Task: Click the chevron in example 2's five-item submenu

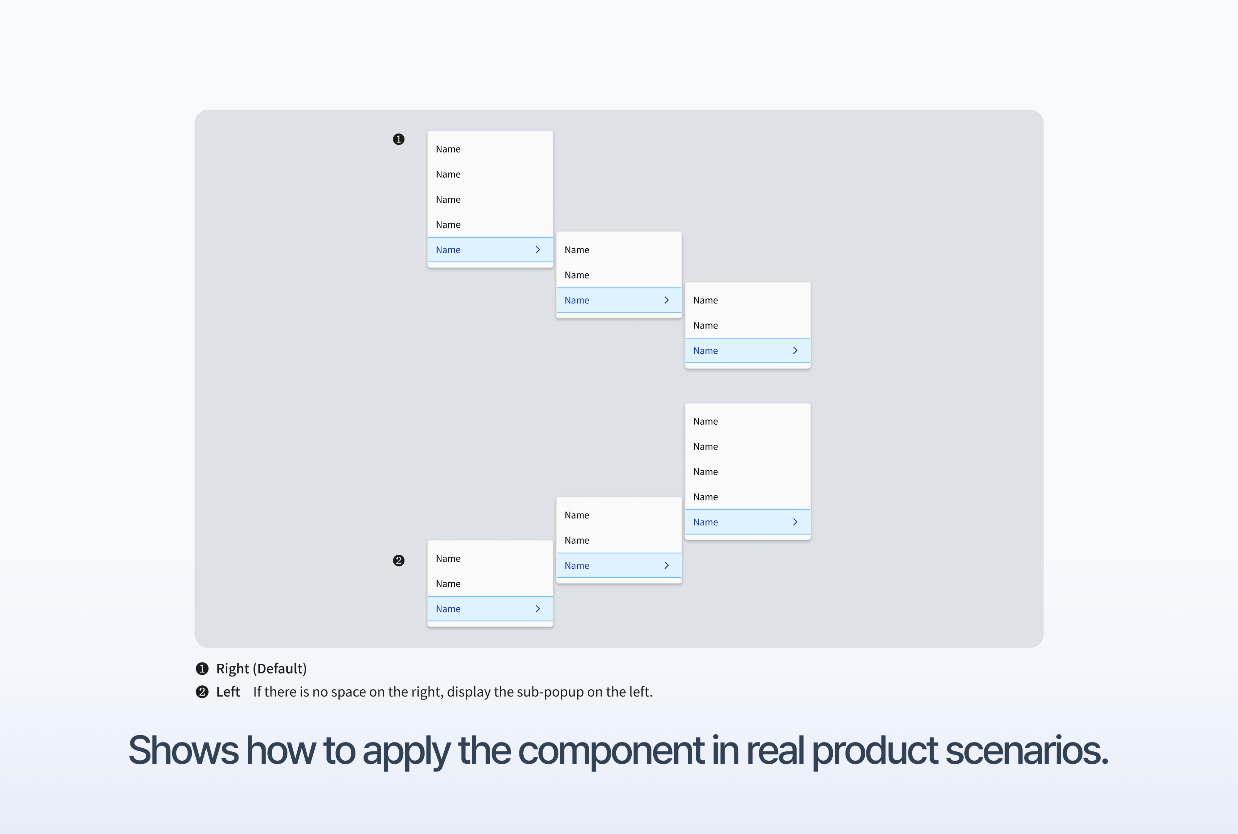Action: [x=795, y=522]
